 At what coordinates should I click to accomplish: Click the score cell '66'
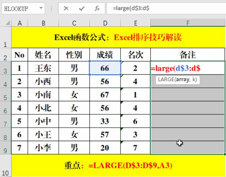(105, 68)
